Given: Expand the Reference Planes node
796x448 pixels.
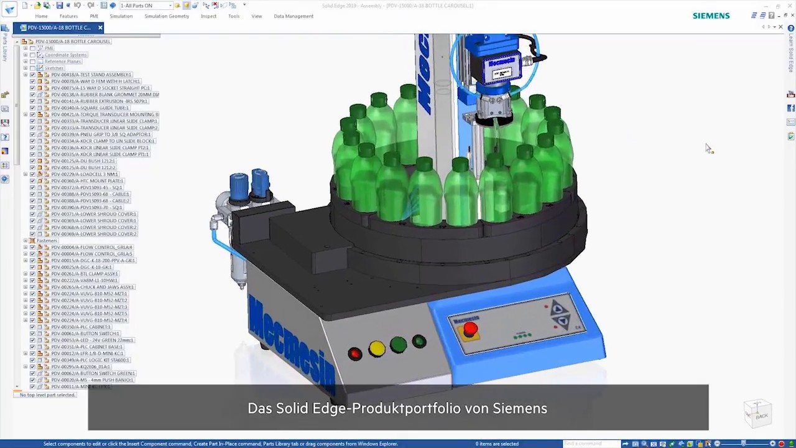Looking at the screenshot, I should (x=25, y=62).
